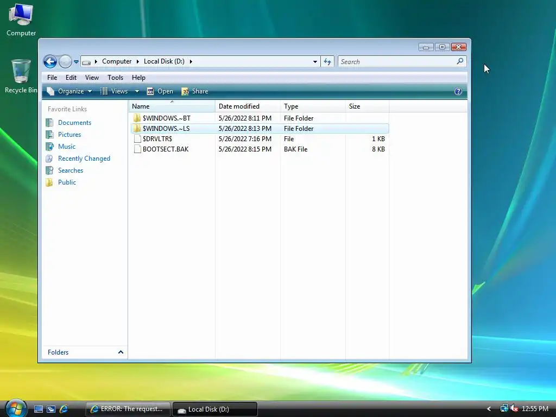Click the Documents sidebar icon
Viewport: 556px width, 417px height.
click(x=49, y=123)
